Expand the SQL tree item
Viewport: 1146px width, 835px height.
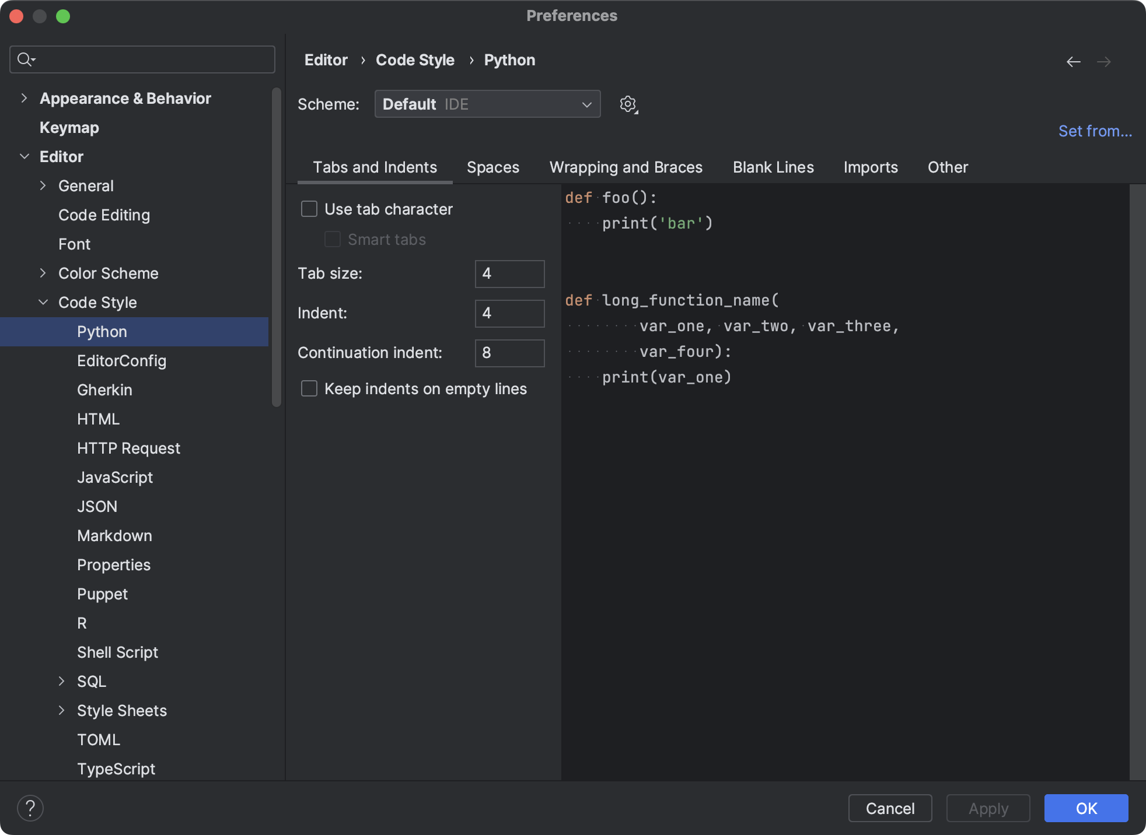point(61,681)
